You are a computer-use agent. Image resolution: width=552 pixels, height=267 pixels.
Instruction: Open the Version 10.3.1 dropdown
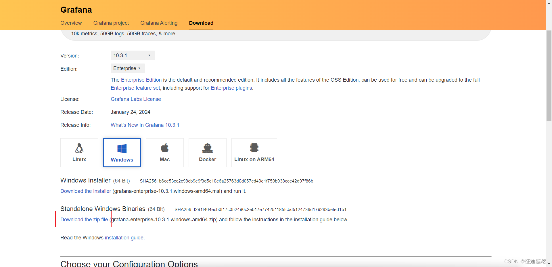tap(133, 55)
